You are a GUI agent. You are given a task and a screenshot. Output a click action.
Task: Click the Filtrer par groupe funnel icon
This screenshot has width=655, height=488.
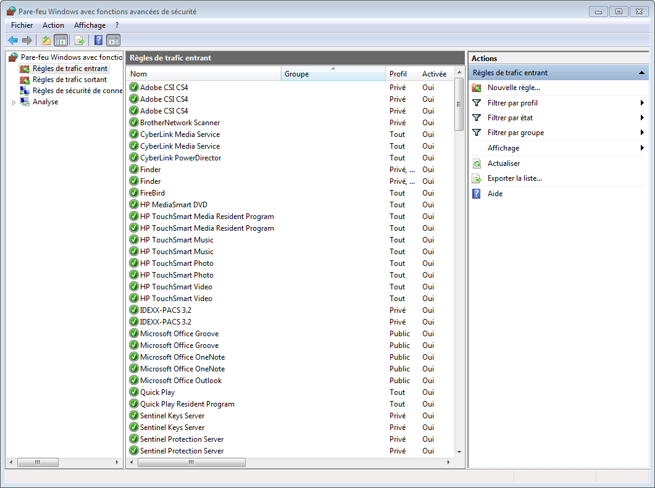click(x=477, y=133)
